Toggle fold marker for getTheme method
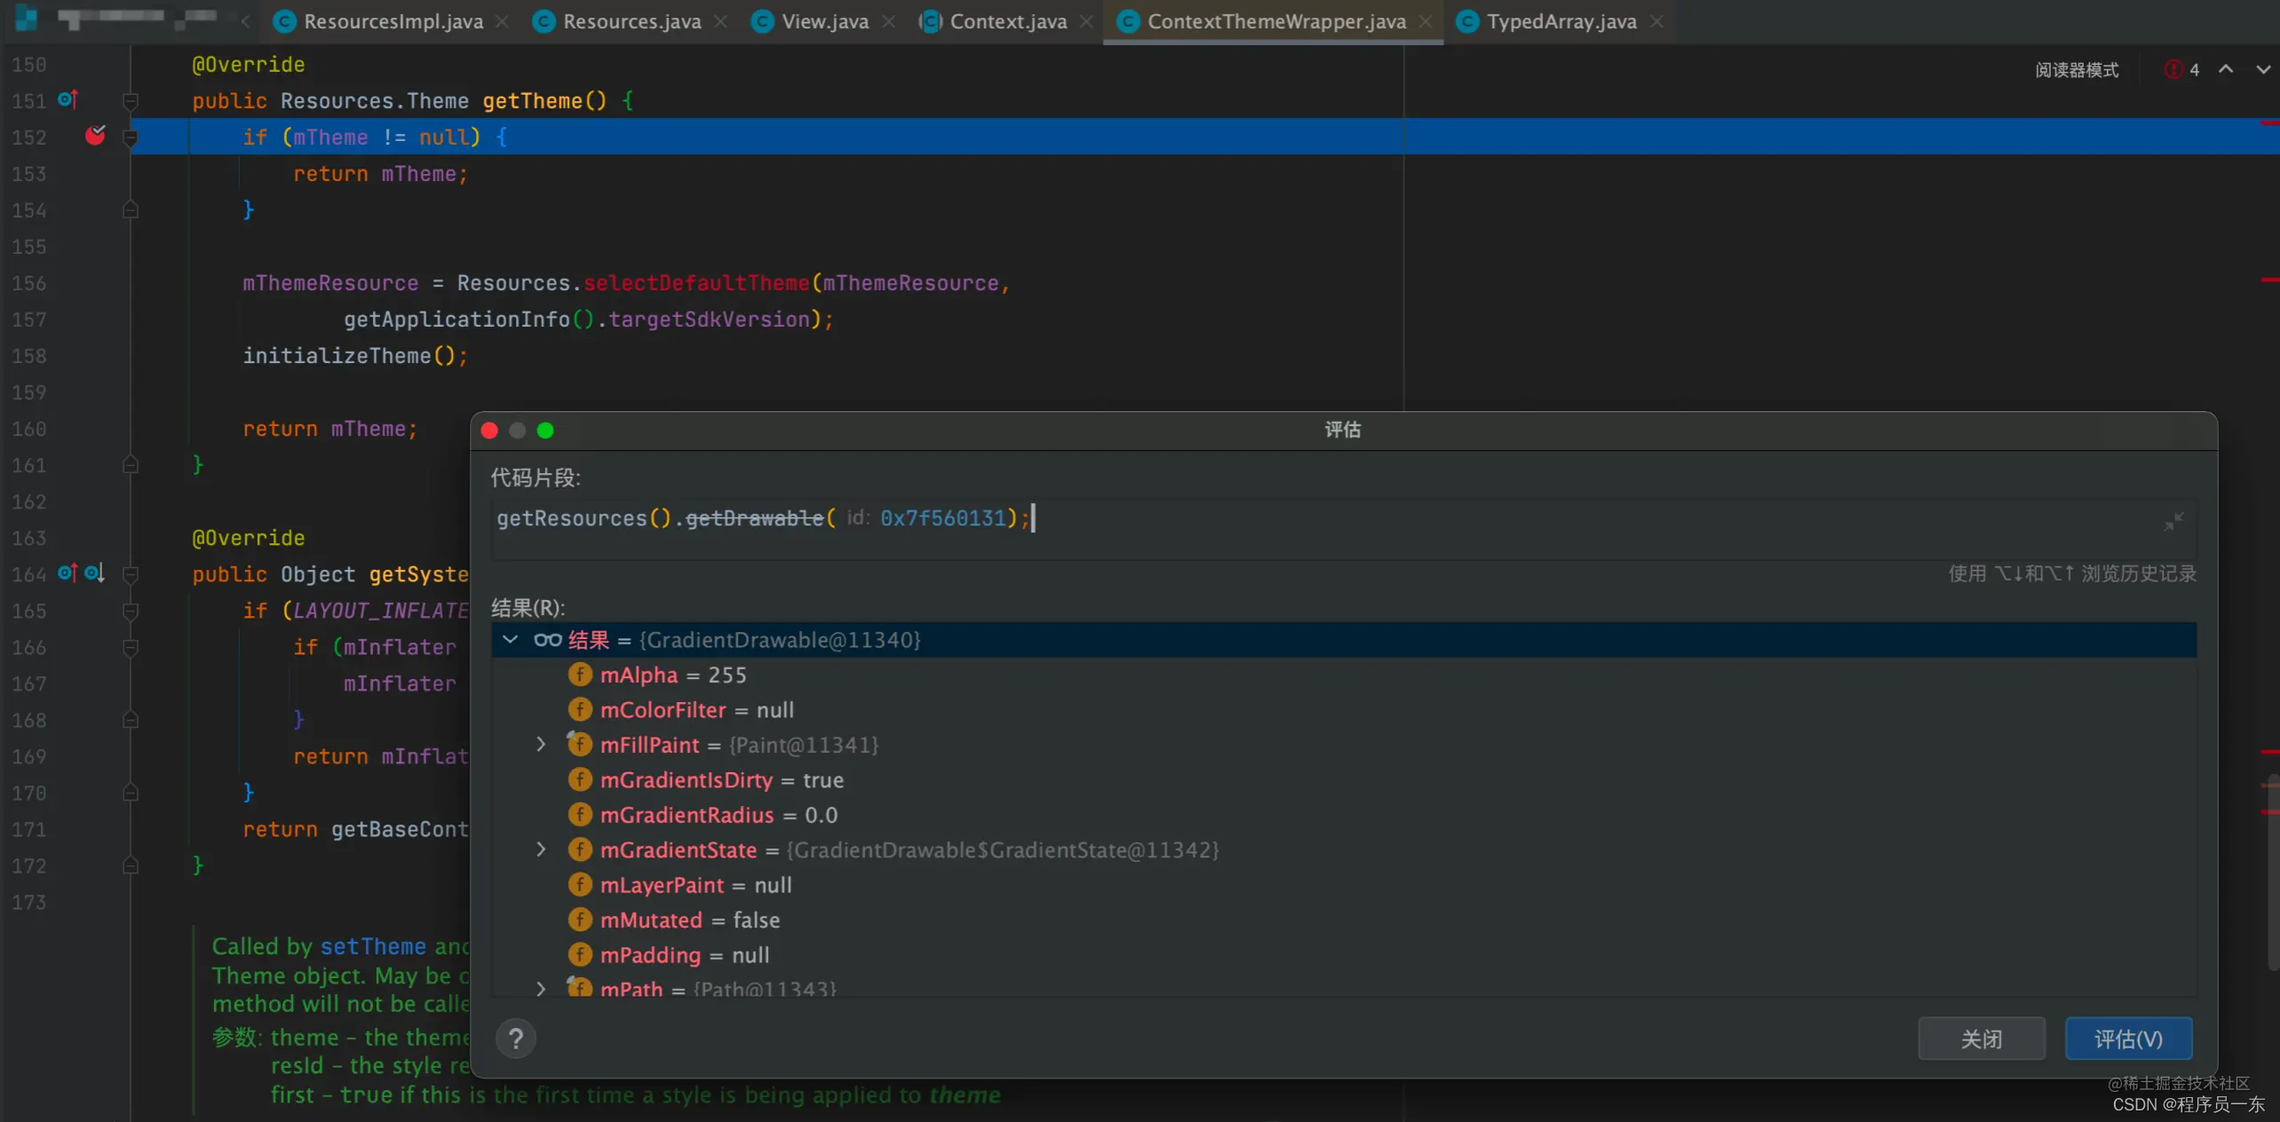The image size is (2280, 1122). [x=131, y=100]
